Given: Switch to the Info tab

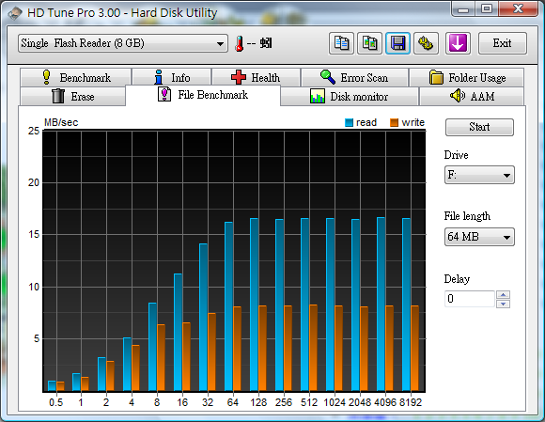Looking at the screenshot, I should pyautogui.click(x=172, y=77).
